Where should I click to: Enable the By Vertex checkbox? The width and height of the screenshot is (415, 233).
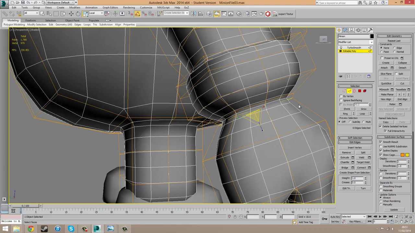[x=341, y=96]
